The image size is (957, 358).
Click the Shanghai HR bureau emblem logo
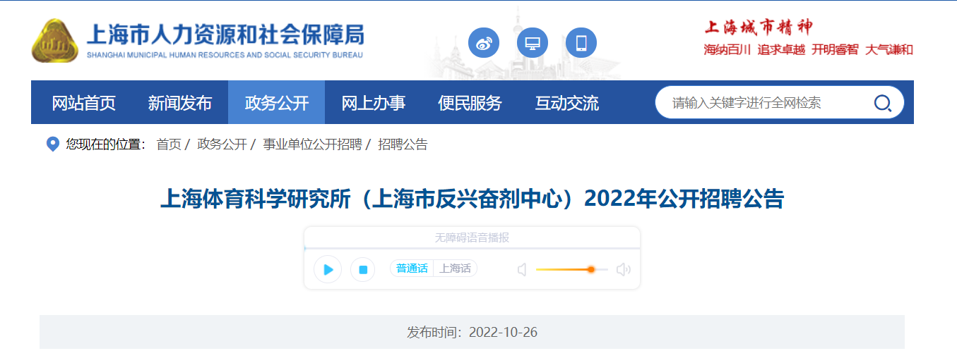point(55,41)
